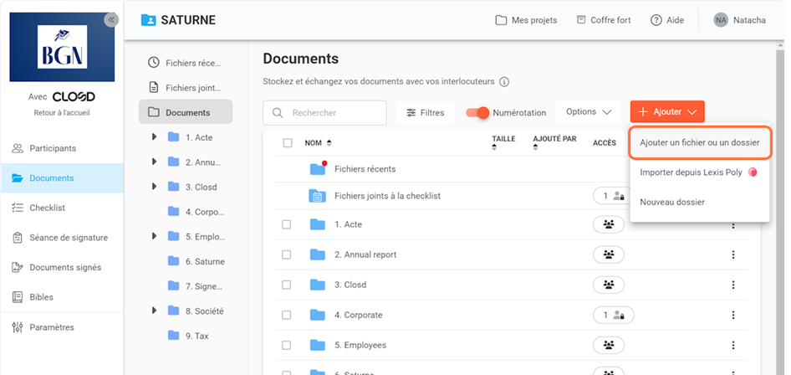Viewport: 791px width, 375px height.
Task: Tick the checkbox for 3. Closd
Action: 287,285
